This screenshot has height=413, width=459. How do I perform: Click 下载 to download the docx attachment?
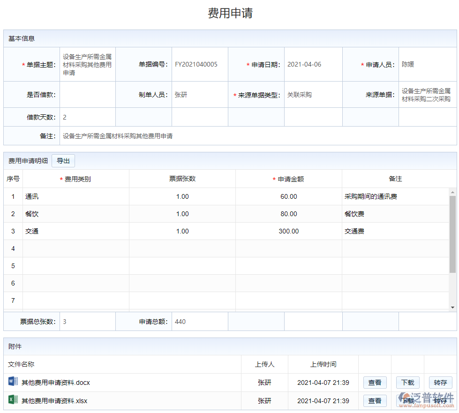click(407, 383)
